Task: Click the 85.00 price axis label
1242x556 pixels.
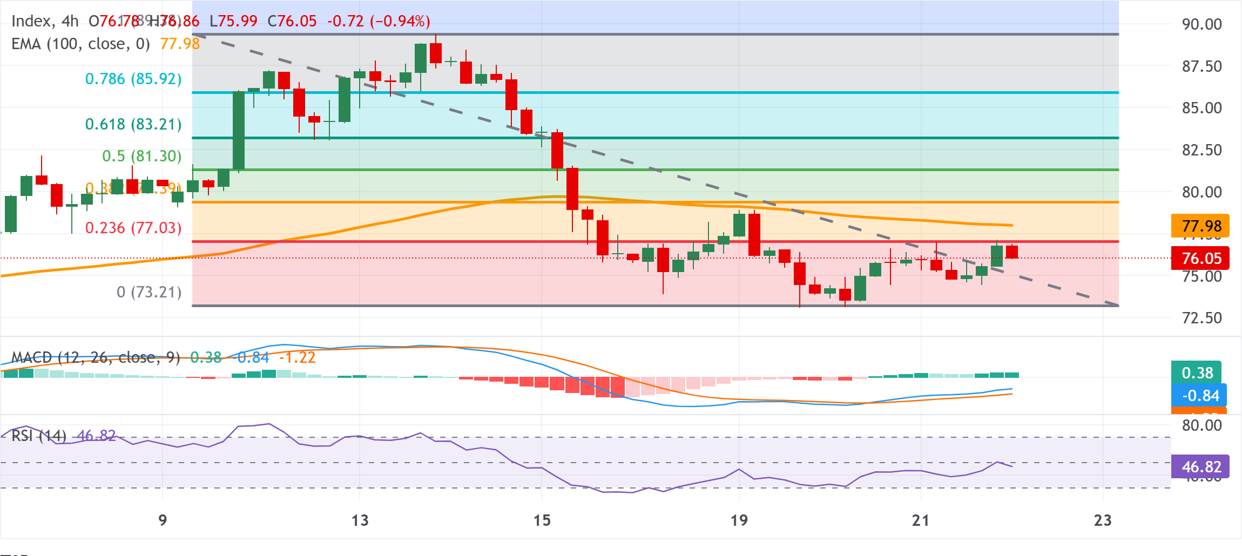Action: (1201, 108)
